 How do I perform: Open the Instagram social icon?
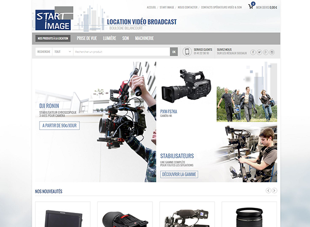tap(272, 52)
